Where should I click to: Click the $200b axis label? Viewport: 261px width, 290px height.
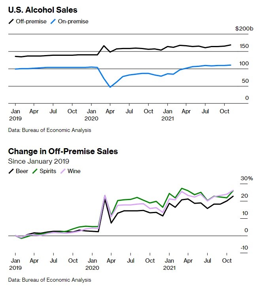(244, 29)
